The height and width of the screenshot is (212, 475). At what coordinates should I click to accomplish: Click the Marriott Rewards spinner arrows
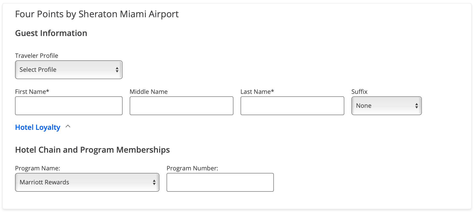154,182
